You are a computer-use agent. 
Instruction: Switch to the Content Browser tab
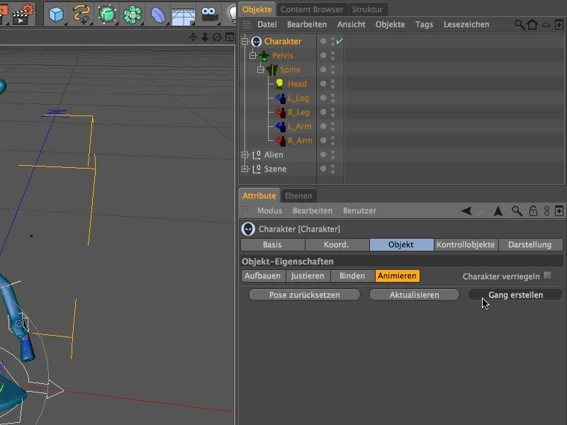(x=312, y=9)
